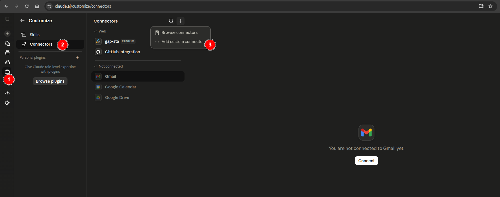Open the Skills section
The height and width of the screenshot is (197, 500).
[x=50, y=35]
